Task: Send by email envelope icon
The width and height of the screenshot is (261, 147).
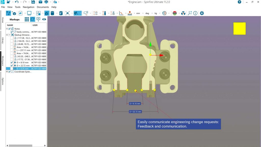Action: click(41, 2)
